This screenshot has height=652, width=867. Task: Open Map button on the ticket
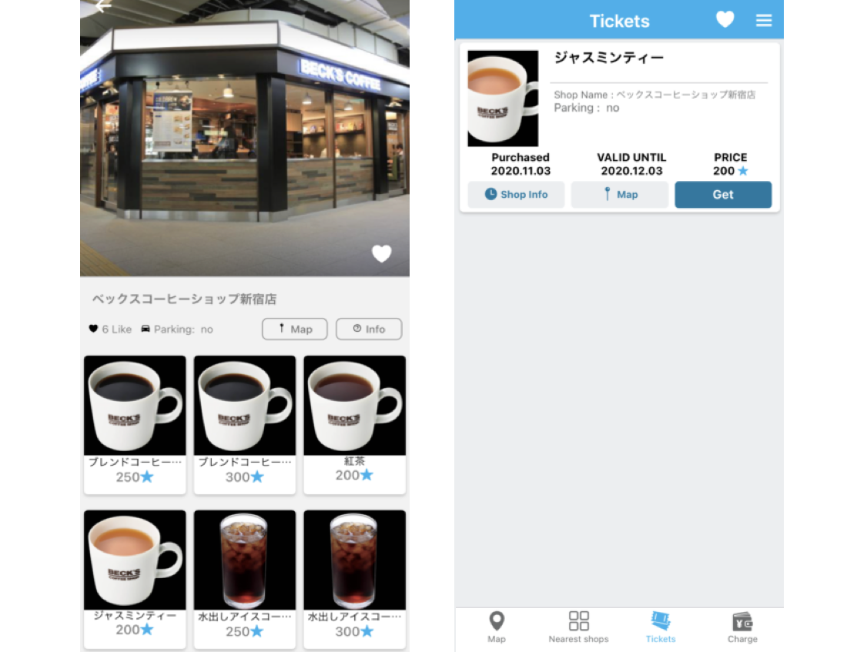[619, 195]
